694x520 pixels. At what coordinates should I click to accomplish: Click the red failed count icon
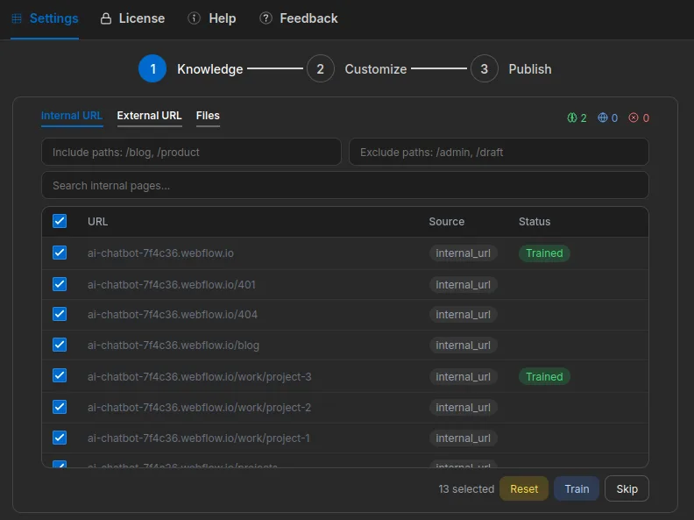coord(634,118)
